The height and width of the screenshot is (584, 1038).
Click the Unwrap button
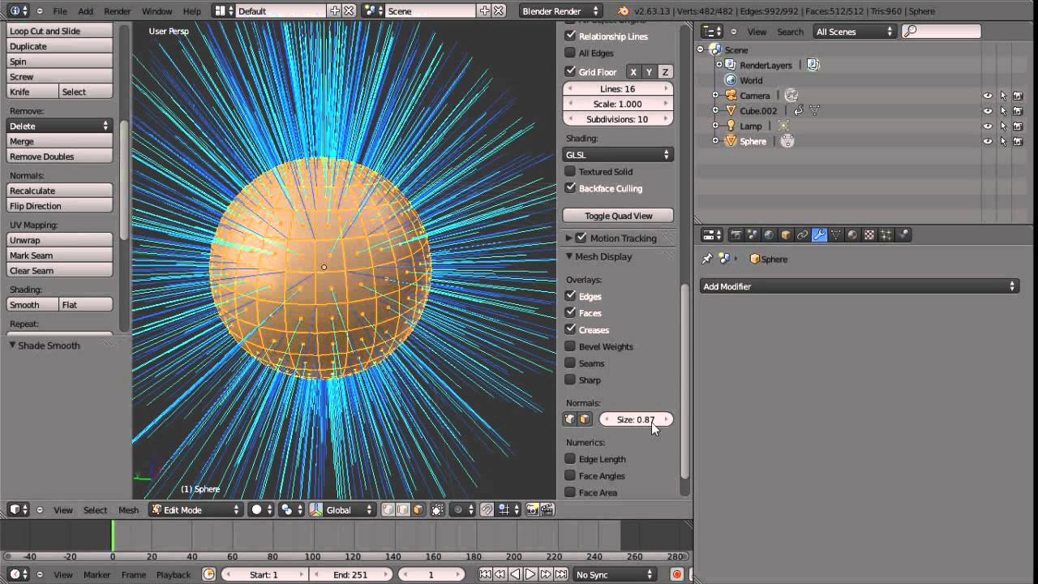(x=59, y=240)
